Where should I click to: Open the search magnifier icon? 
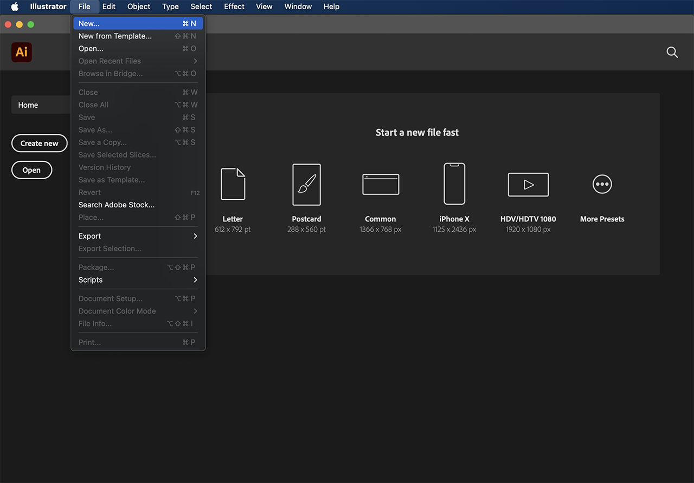tap(672, 53)
